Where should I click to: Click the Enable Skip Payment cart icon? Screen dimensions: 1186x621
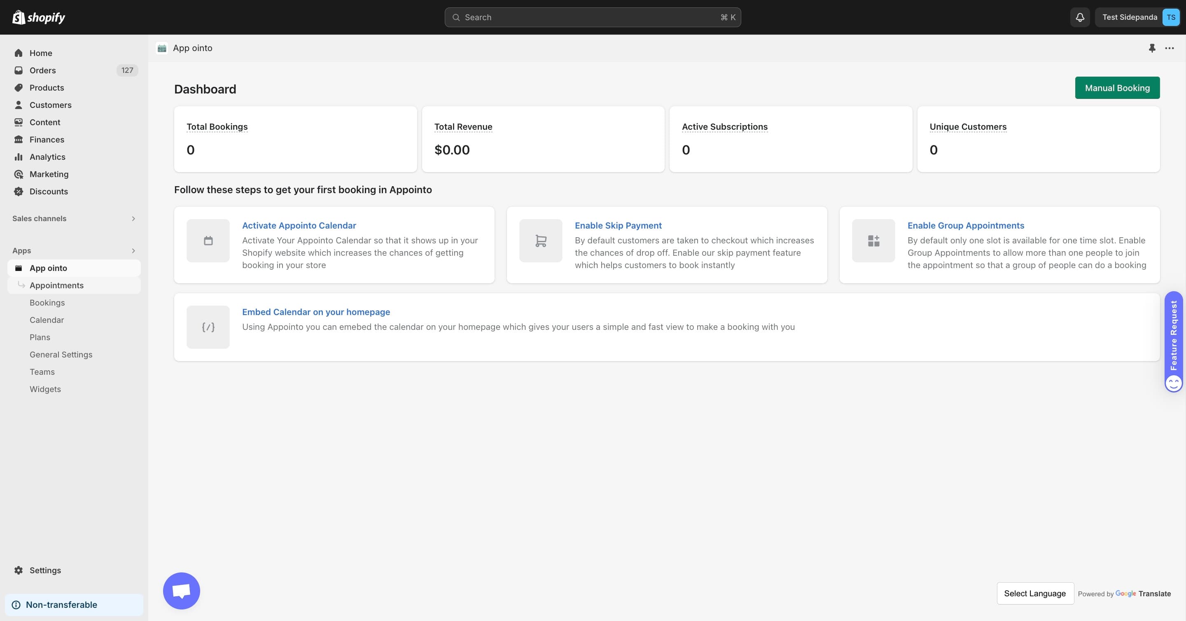pyautogui.click(x=541, y=241)
